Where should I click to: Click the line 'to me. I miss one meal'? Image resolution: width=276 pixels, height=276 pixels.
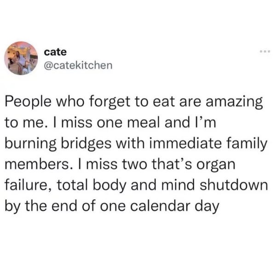(x=110, y=123)
